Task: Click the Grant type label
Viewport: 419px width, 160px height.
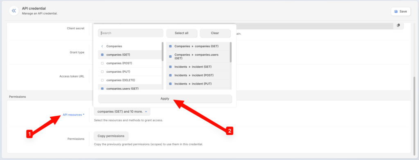Action: pyautogui.click(x=77, y=52)
